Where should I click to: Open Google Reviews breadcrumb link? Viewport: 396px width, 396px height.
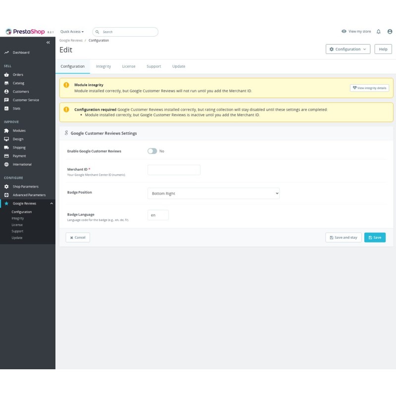pos(71,41)
